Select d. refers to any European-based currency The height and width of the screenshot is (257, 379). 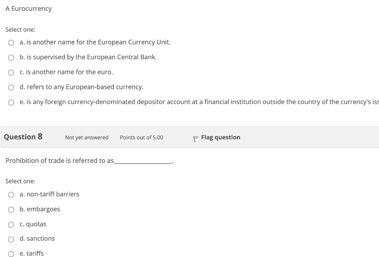pos(11,87)
